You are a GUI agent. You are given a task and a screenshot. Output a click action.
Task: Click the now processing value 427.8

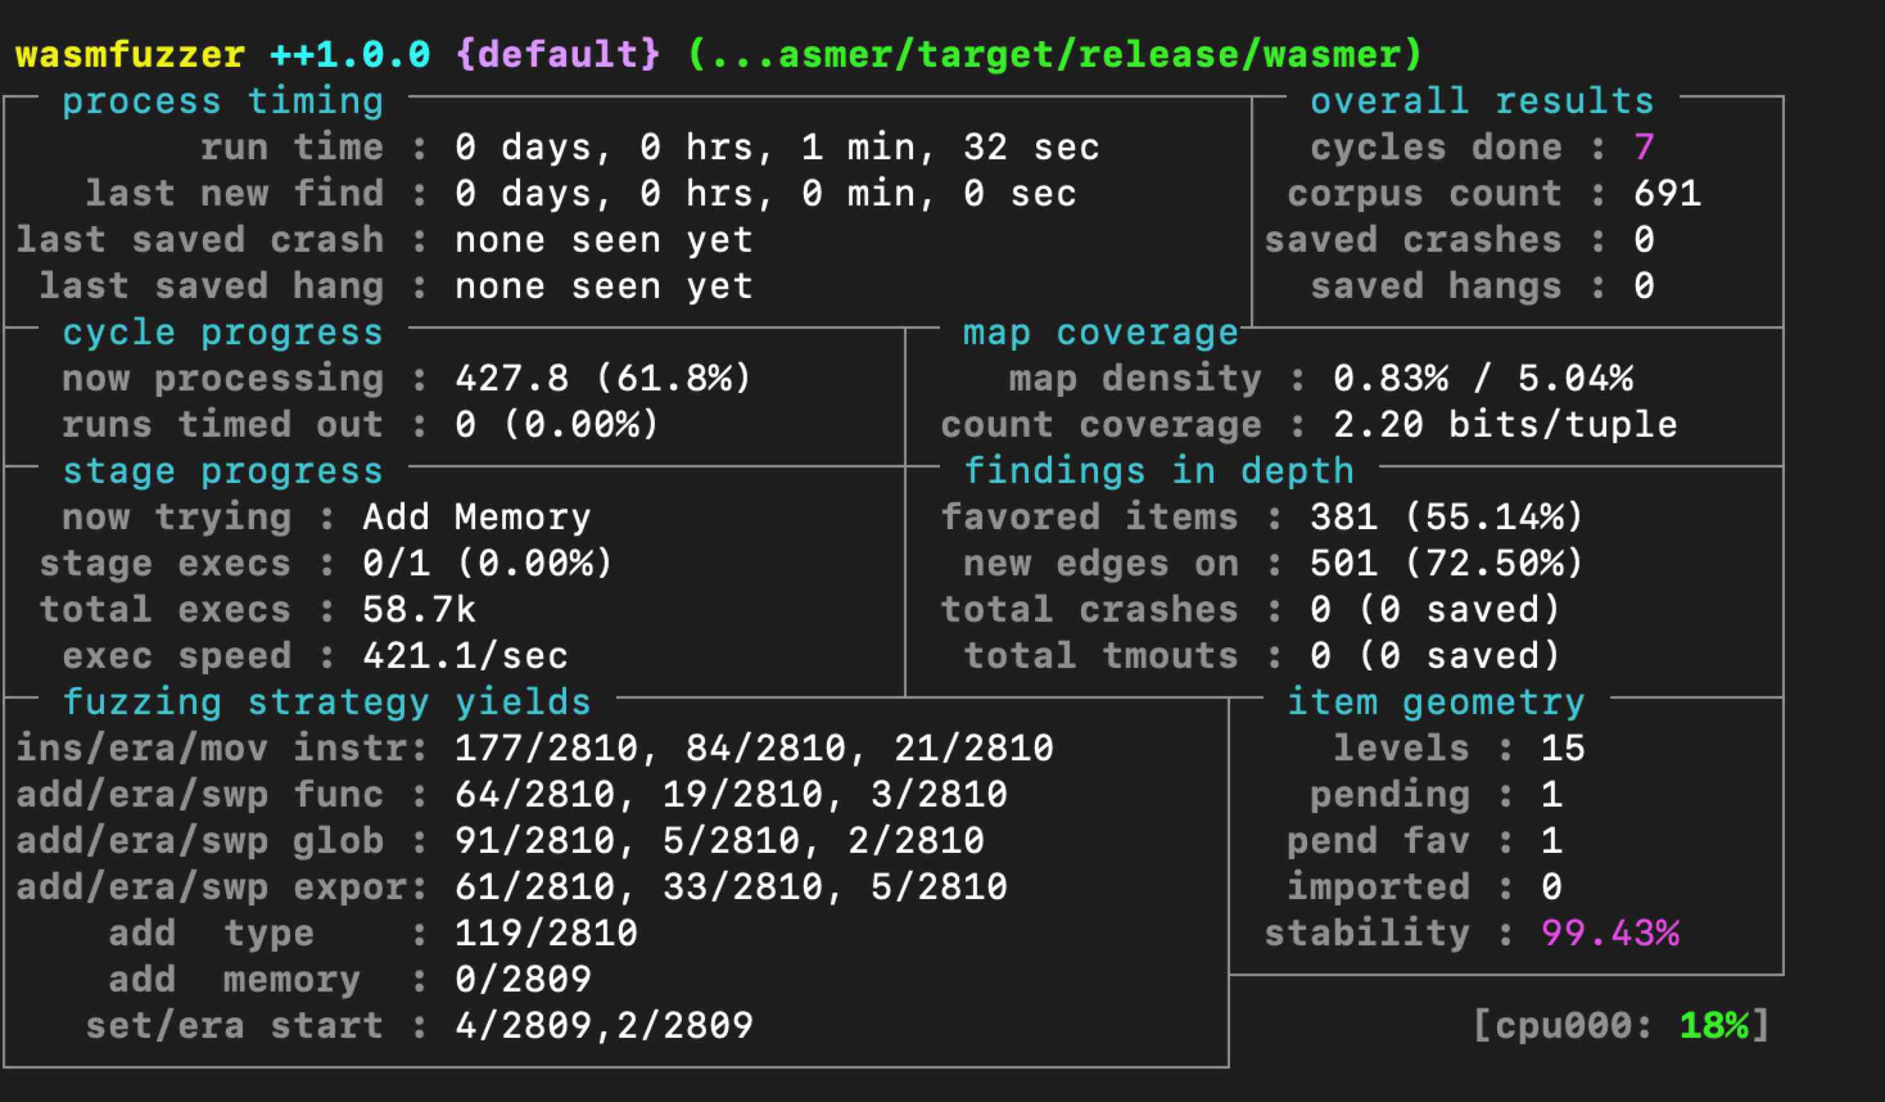512,378
